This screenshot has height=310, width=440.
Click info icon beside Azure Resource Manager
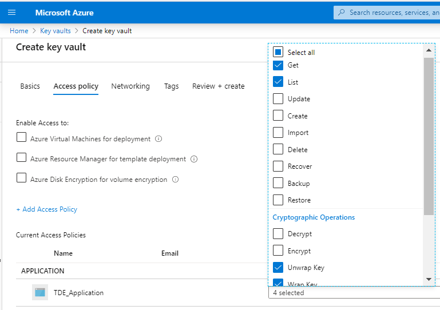click(194, 159)
